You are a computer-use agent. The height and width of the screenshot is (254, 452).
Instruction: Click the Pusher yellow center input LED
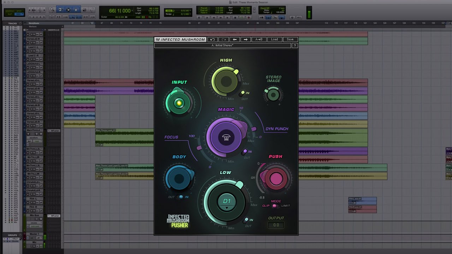point(179,103)
